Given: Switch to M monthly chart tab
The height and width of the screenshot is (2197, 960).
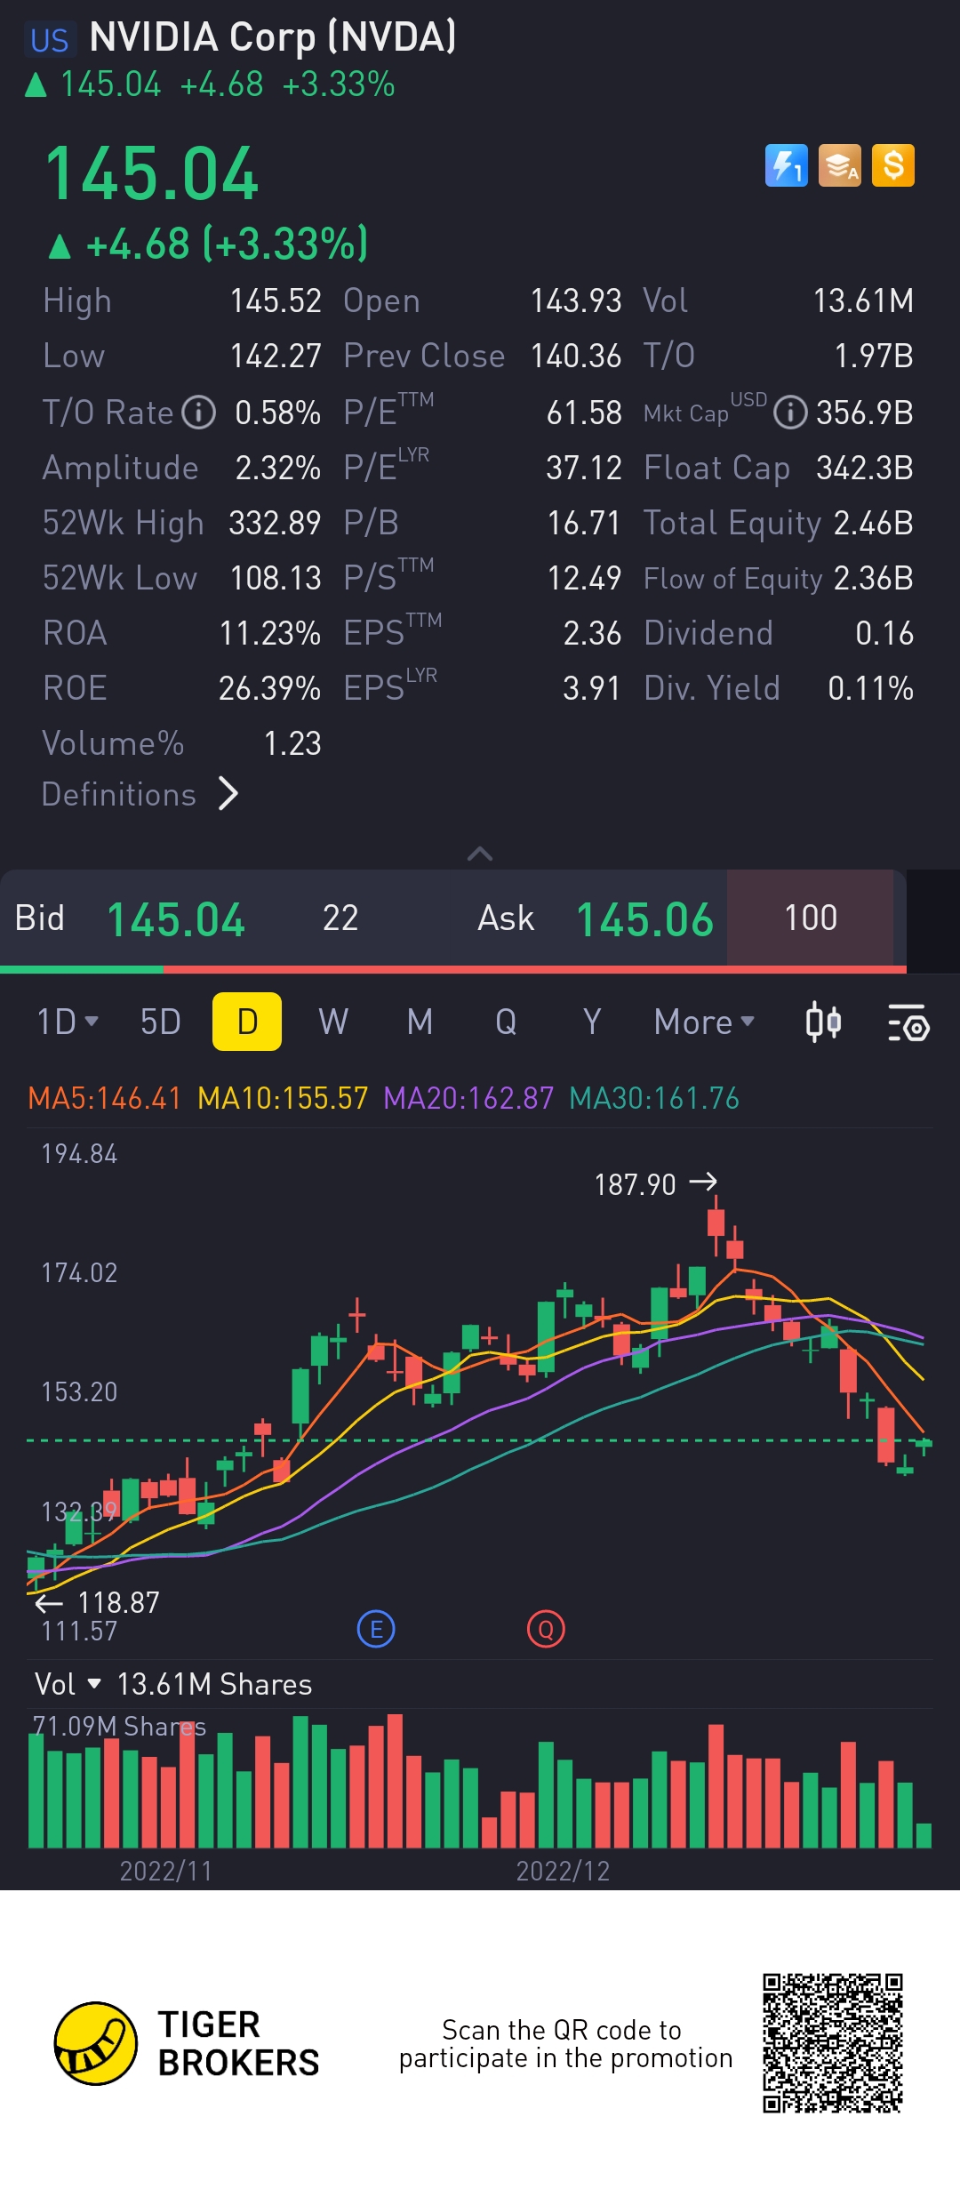Looking at the screenshot, I should click(420, 1022).
